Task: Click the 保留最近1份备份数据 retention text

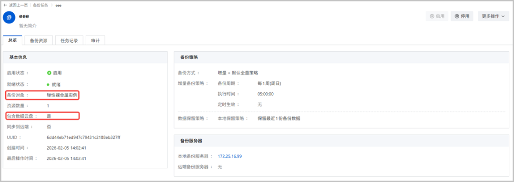Action: 279,118
